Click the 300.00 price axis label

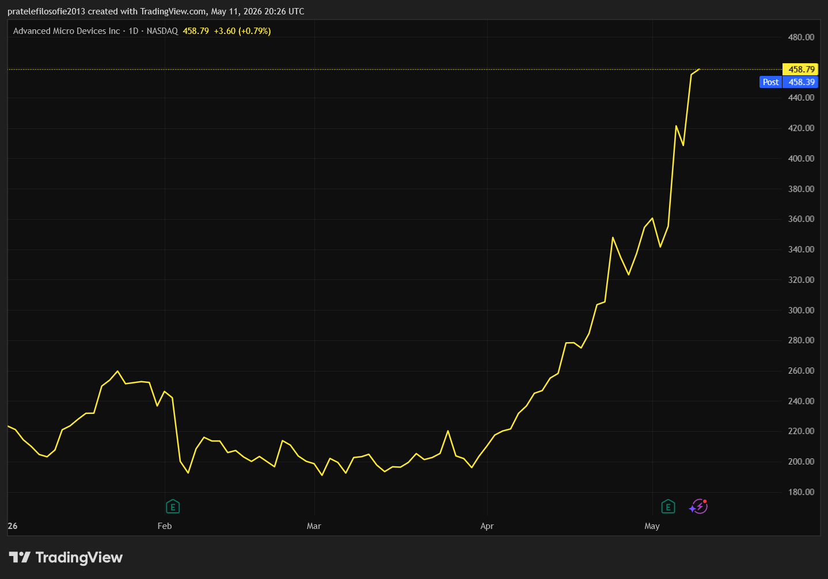click(x=801, y=310)
